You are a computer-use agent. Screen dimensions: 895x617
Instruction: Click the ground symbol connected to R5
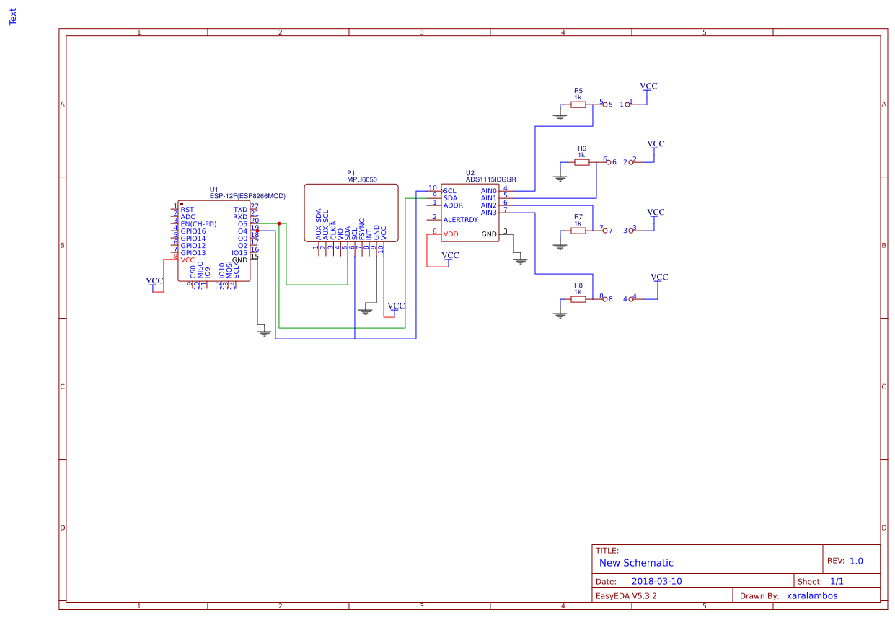560,116
